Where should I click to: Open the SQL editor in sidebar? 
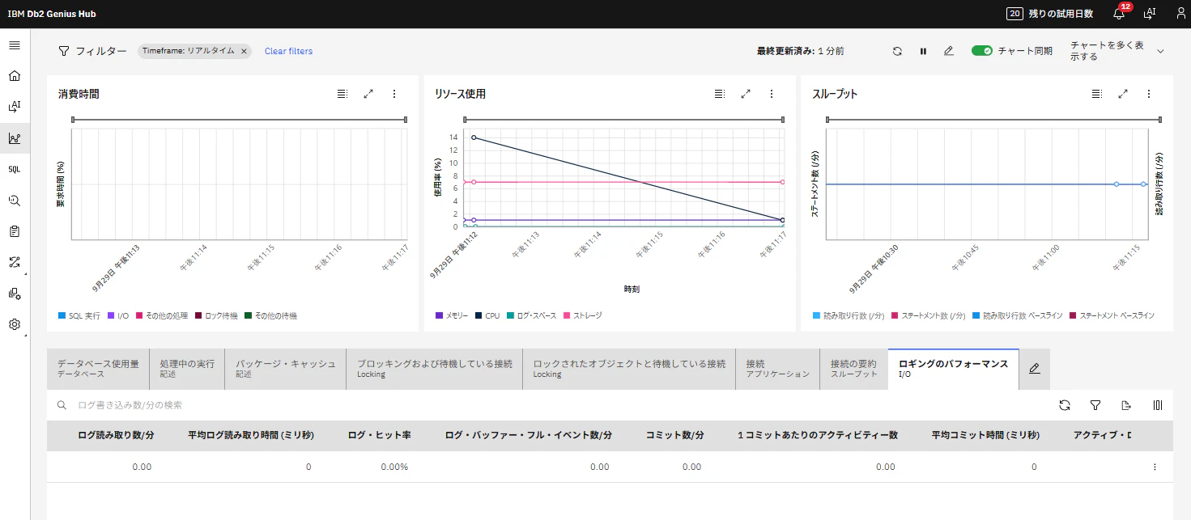pyautogui.click(x=15, y=170)
